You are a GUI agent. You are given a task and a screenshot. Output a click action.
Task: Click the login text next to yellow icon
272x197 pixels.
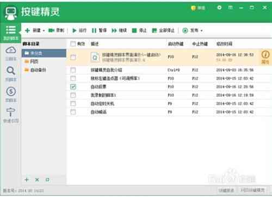tap(201, 8)
